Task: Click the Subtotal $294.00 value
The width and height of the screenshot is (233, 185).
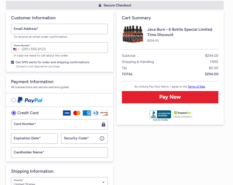Action: [x=212, y=56]
